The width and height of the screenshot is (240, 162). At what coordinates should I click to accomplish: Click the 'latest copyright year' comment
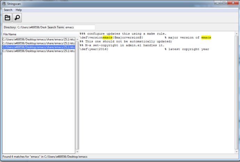187,49
